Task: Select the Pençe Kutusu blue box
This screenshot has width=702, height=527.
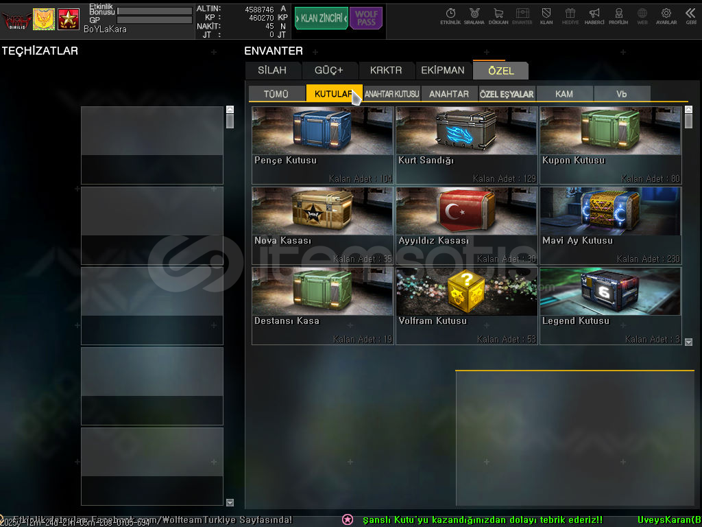Action: click(323, 145)
